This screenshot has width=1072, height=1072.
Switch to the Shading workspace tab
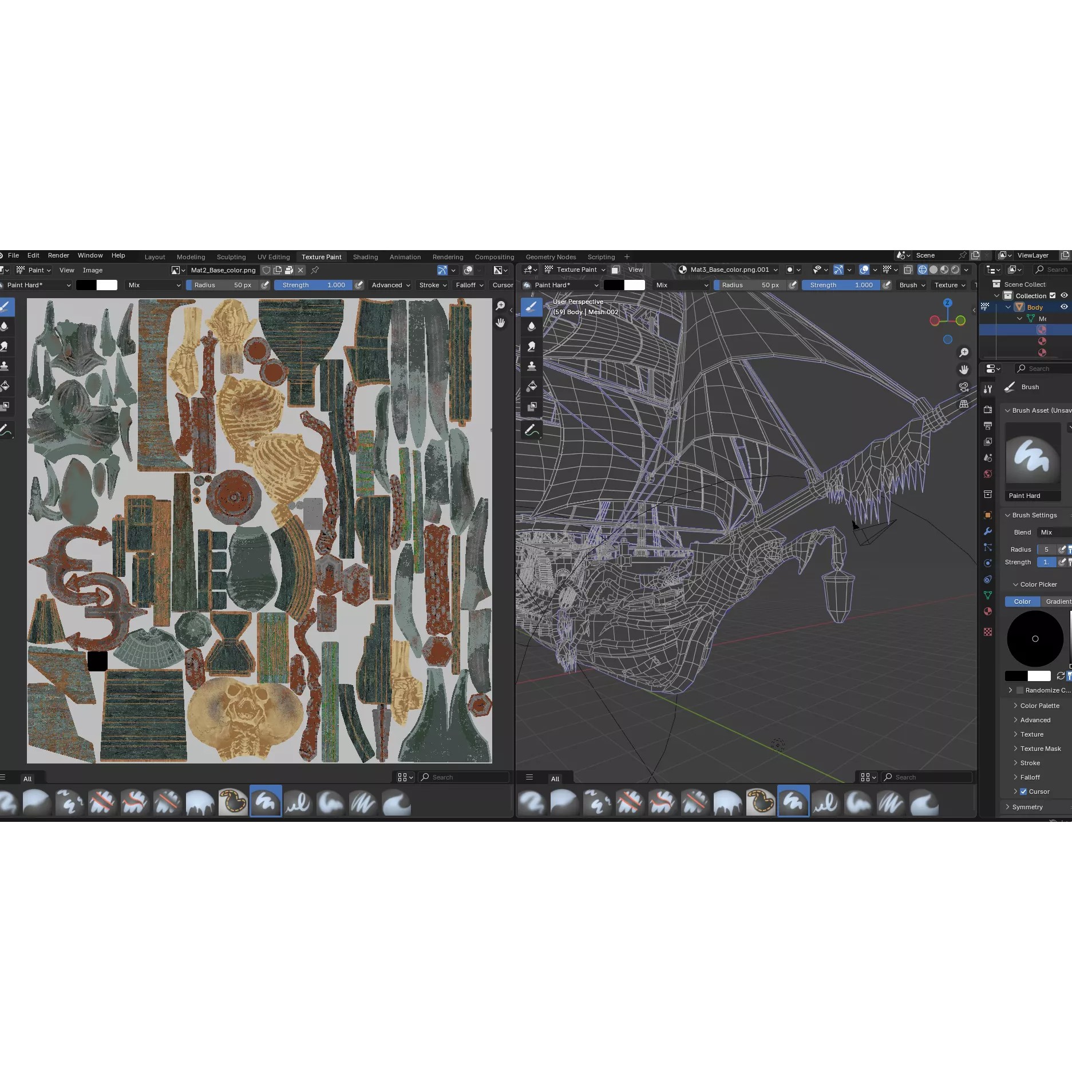(x=365, y=257)
